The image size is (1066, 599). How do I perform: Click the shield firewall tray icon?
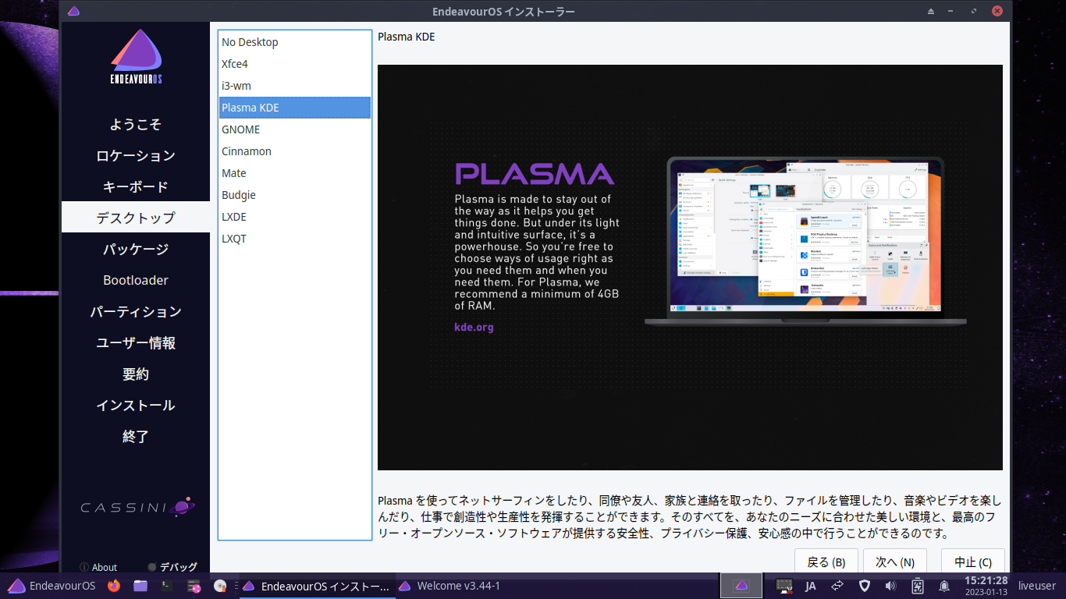click(865, 586)
